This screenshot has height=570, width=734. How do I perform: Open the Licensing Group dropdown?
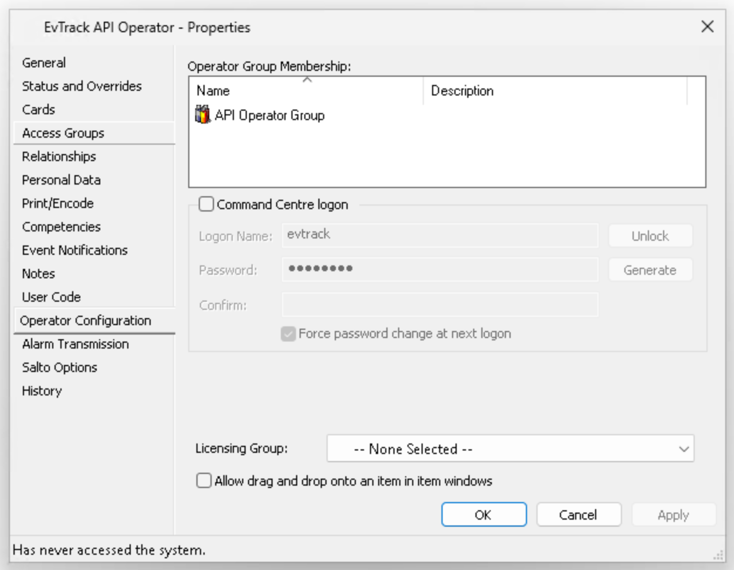tap(510, 449)
